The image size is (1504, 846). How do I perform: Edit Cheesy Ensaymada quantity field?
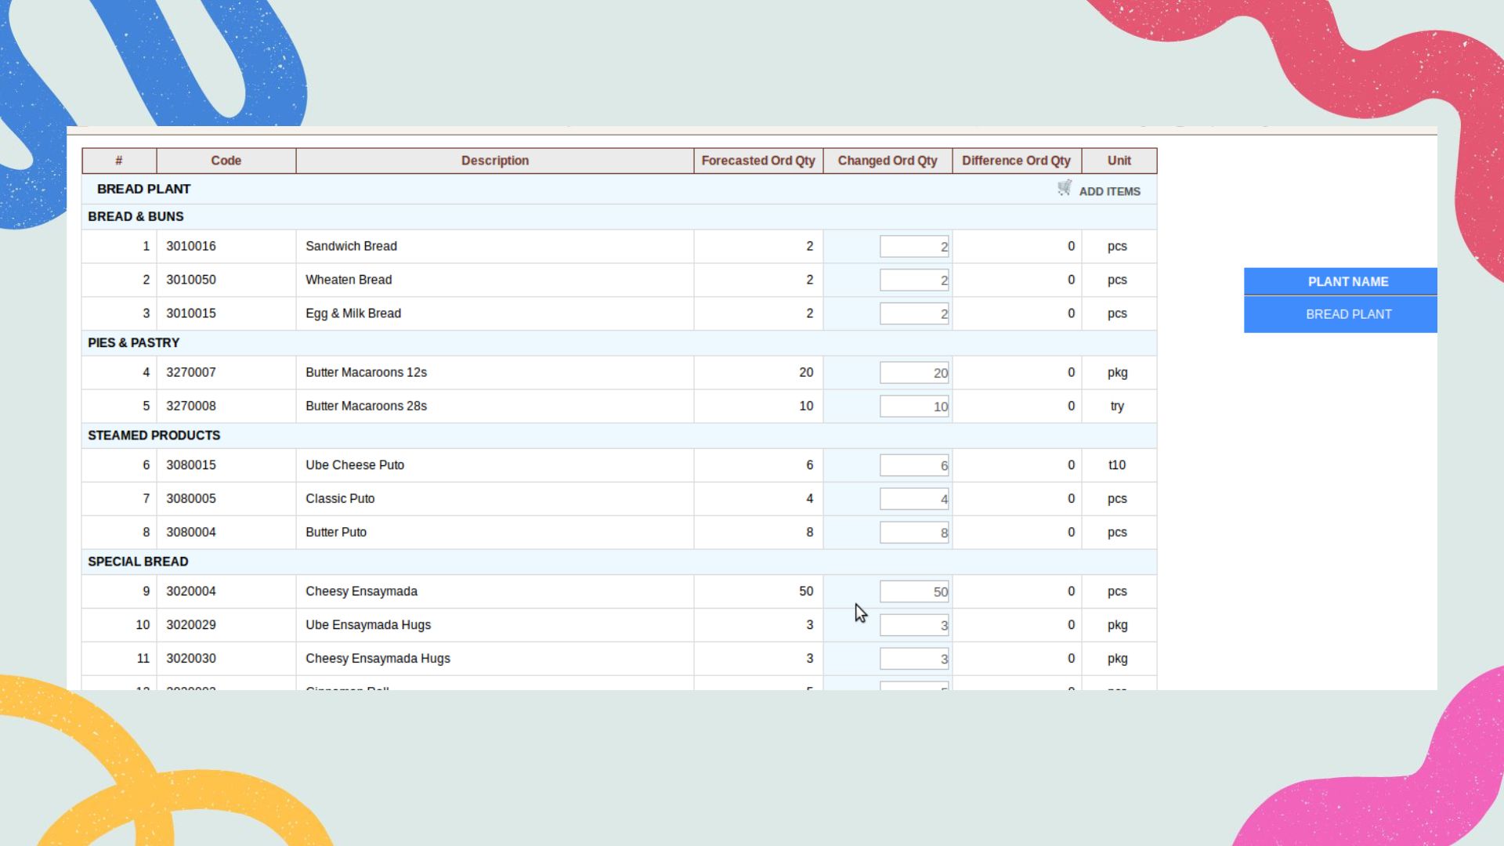pyautogui.click(x=913, y=592)
